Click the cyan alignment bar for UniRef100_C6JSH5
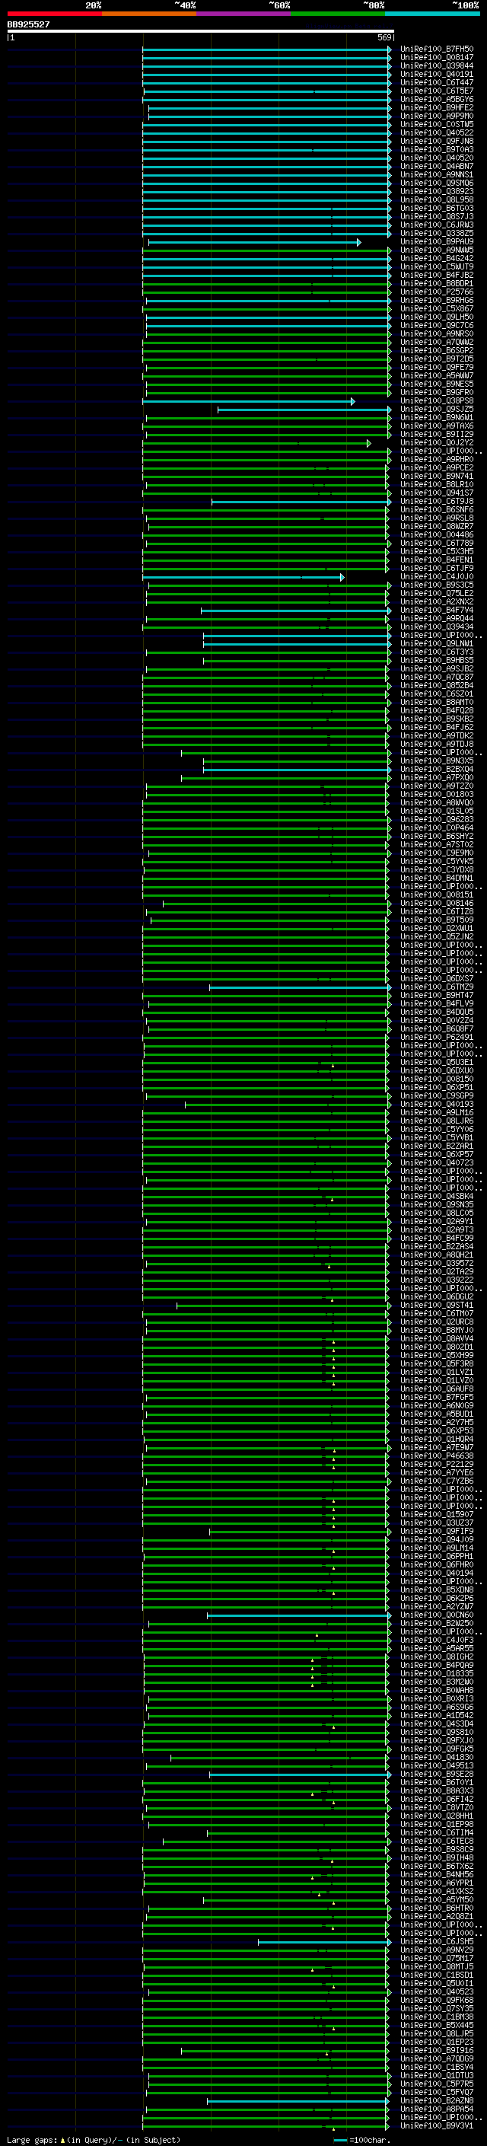Screen dimensions: 487x2146 coord(325,1941)
